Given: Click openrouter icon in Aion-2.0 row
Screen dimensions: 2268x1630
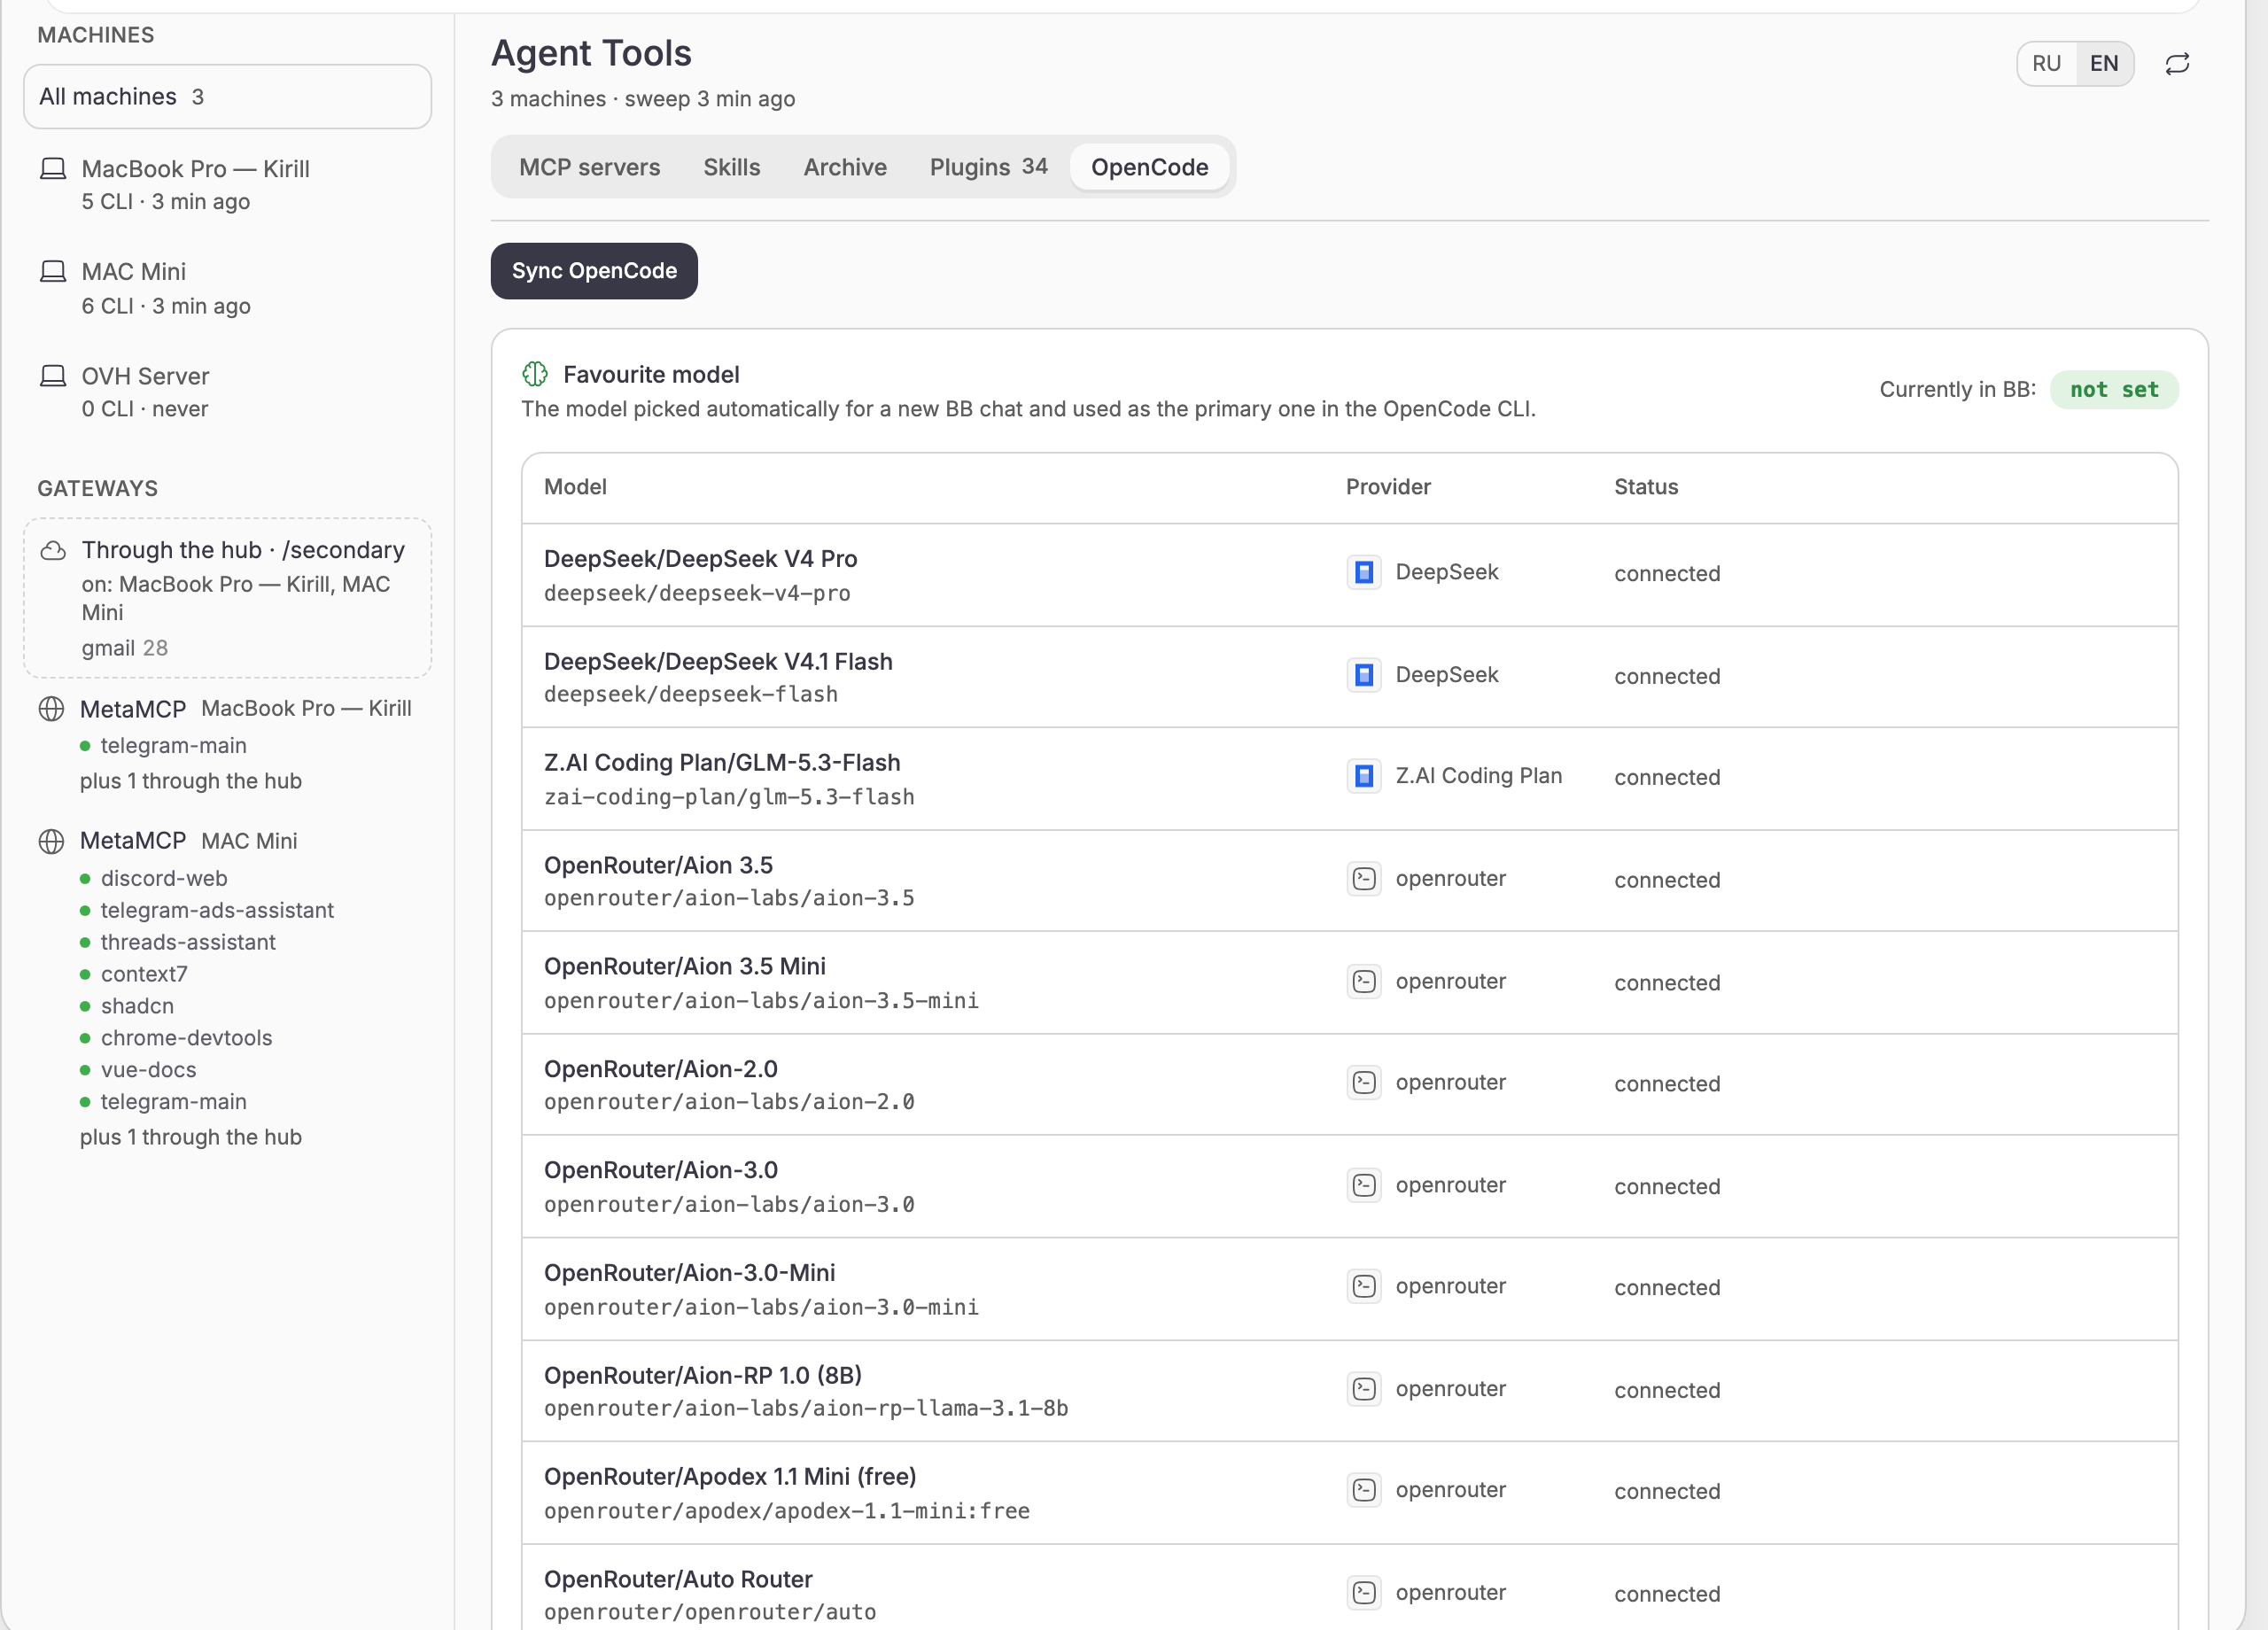Looking at the screenshot, I should [1364, 1083].
